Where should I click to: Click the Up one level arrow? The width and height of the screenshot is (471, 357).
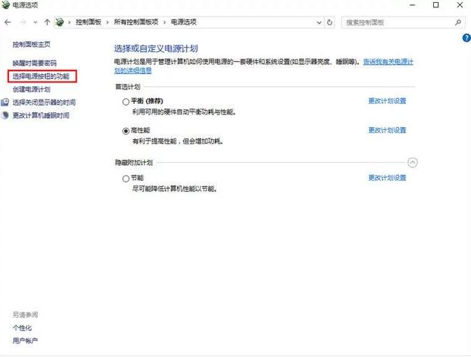pos(48,22)
